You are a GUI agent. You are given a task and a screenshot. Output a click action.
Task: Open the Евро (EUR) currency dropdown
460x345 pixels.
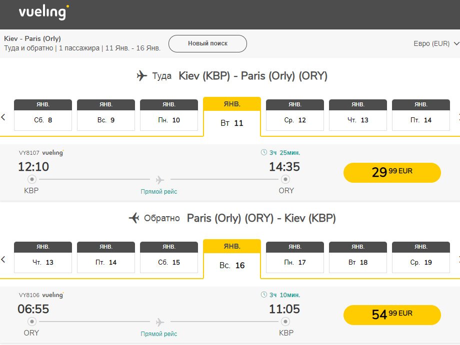[x=436, y=44]
